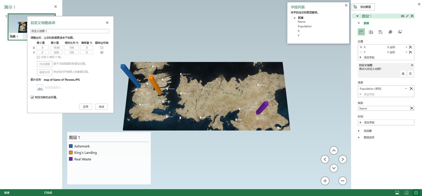Screen dimensions: 422x196
Task: Tilt the map down with the arrow
Action: tap(334, 168)
